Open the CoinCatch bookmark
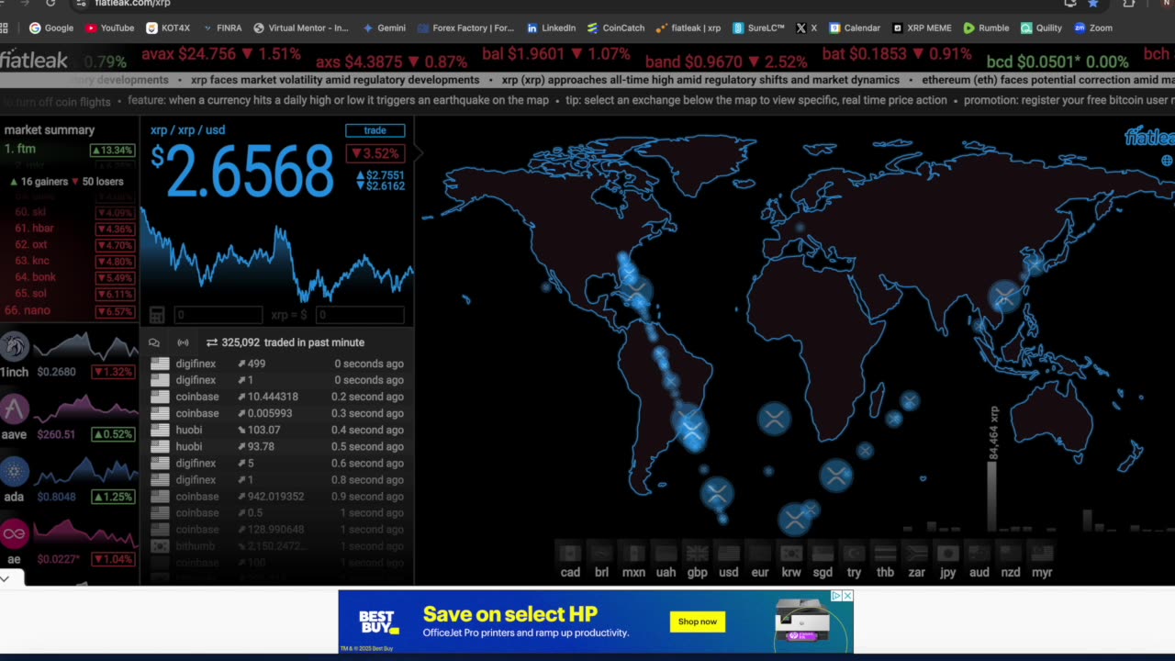 [616, 28]
